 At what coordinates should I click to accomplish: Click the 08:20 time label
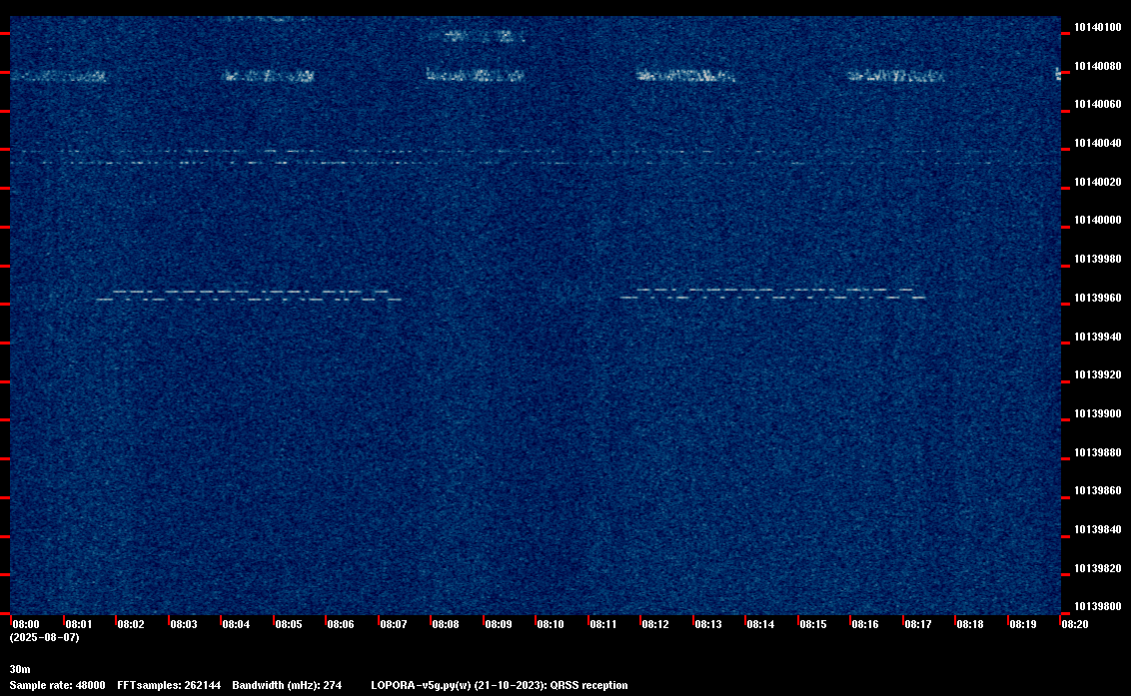(x=1075, y=624)
